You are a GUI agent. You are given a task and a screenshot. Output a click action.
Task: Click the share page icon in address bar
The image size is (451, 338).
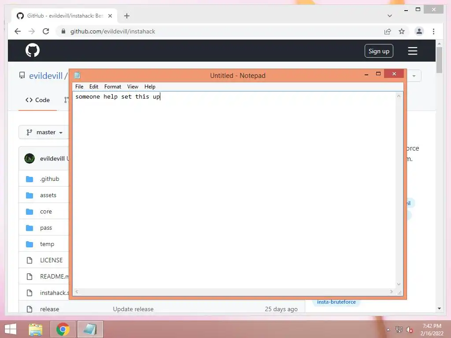pos(388,31)
